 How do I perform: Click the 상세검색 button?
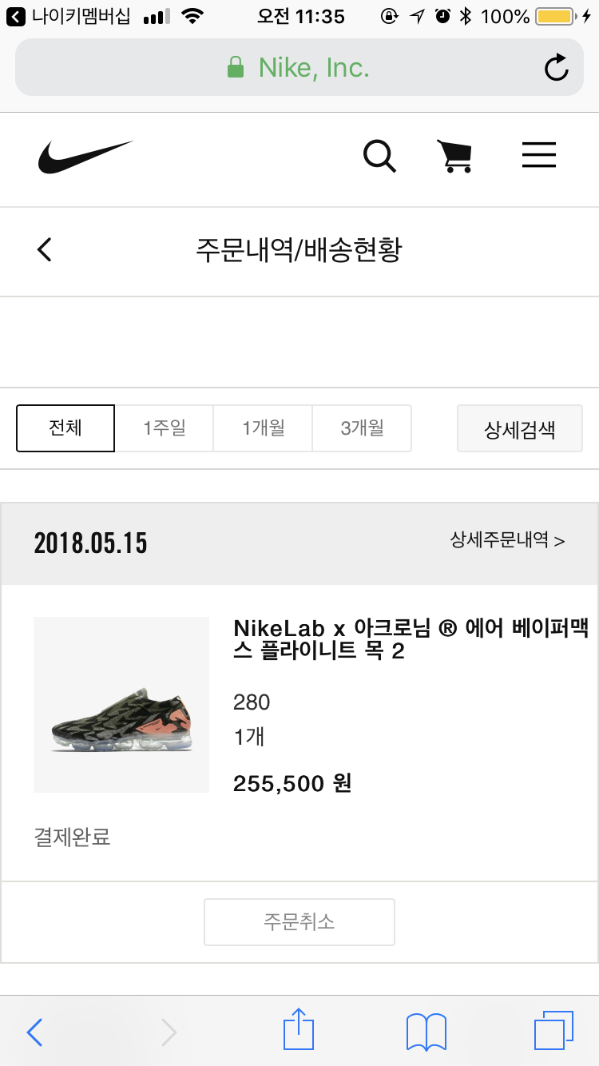pyautogui.click(x=519, y=429)
